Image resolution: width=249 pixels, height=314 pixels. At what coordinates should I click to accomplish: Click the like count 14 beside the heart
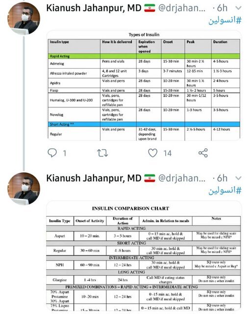click(x=168, y=154)
